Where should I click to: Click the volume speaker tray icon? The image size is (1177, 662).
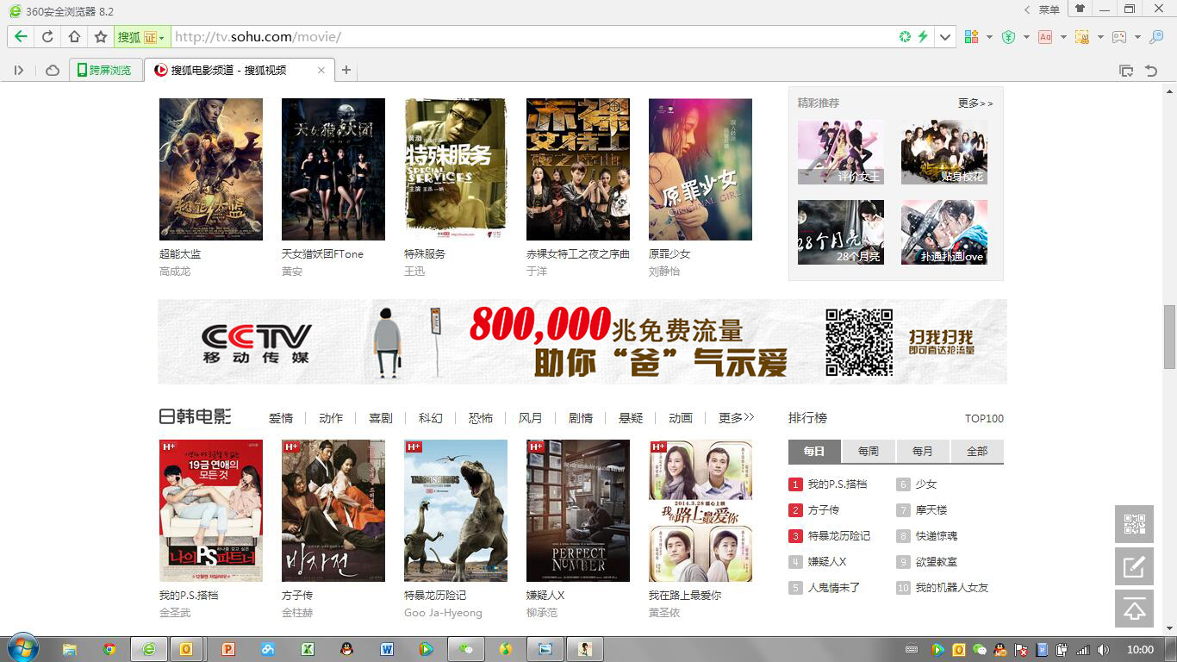pyautogui.click(x=1102, y=650)
